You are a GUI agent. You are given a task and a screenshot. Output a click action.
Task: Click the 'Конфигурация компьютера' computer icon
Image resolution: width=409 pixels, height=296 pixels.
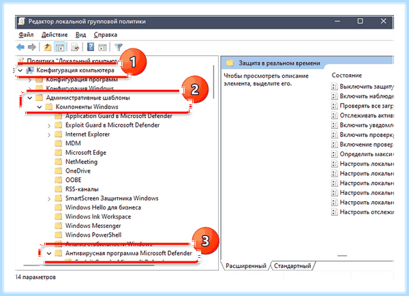pos(30,70)
